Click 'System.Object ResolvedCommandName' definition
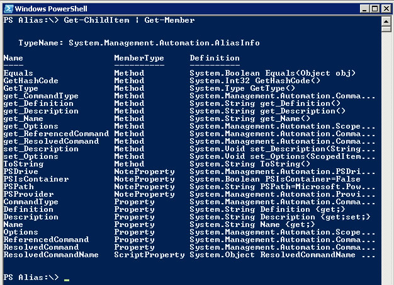 point(273,255)
